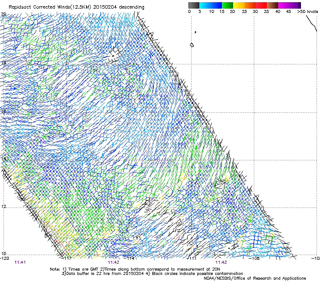Select the '>50 knots' legend label
This screenshot has width=320, height=281.
coord(307,12)
